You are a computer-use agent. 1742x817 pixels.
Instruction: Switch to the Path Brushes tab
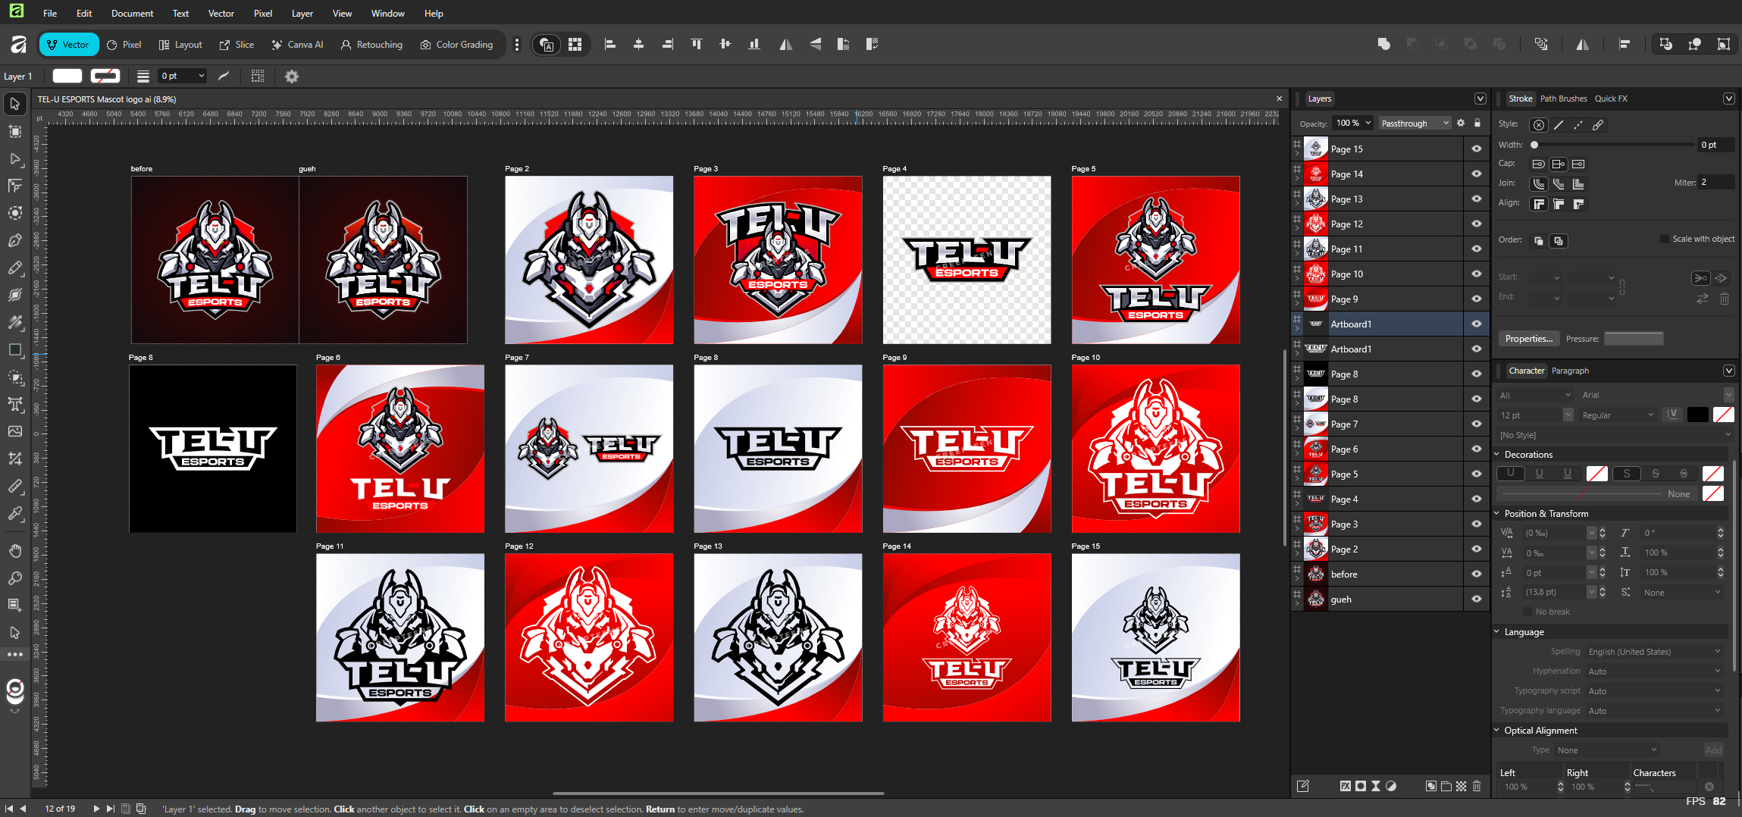(1563, 99)
